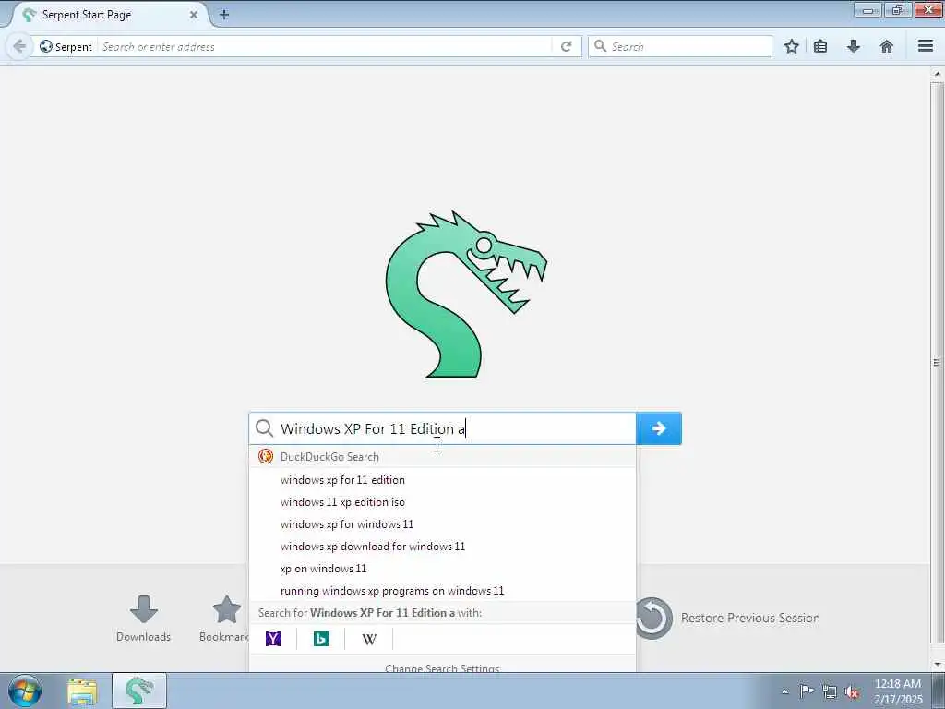The height and width of the screenshot is (709, 945).
Task: Choose suggestion 'windows 11 xp edition iso'
Action: point(442,502)
